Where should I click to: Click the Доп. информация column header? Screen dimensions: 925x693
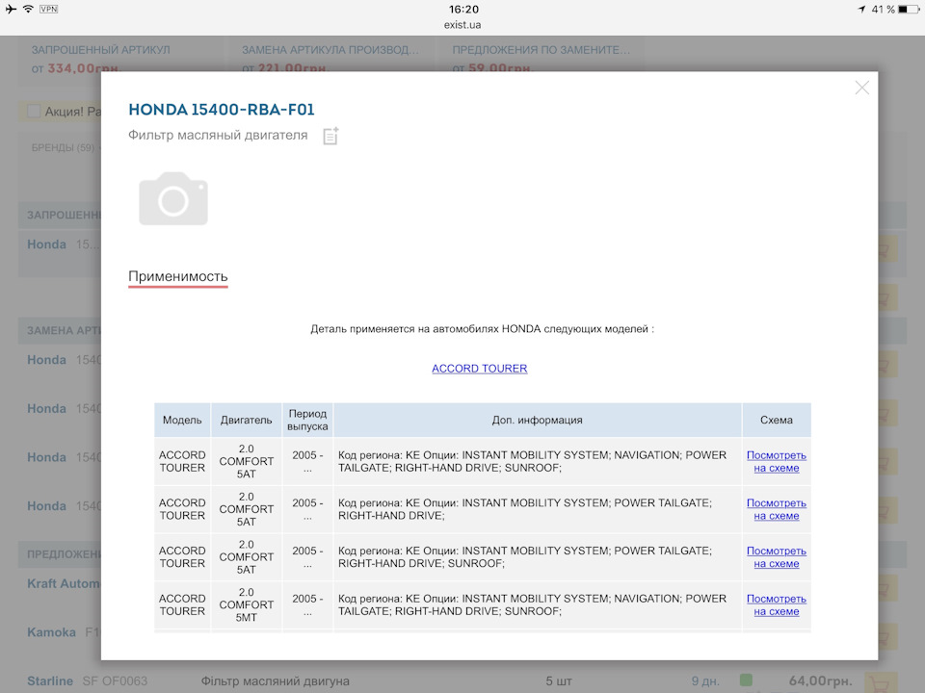point(538,421)
